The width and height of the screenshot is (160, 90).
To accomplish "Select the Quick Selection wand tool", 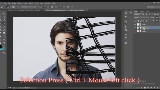I will coord(4,17).
